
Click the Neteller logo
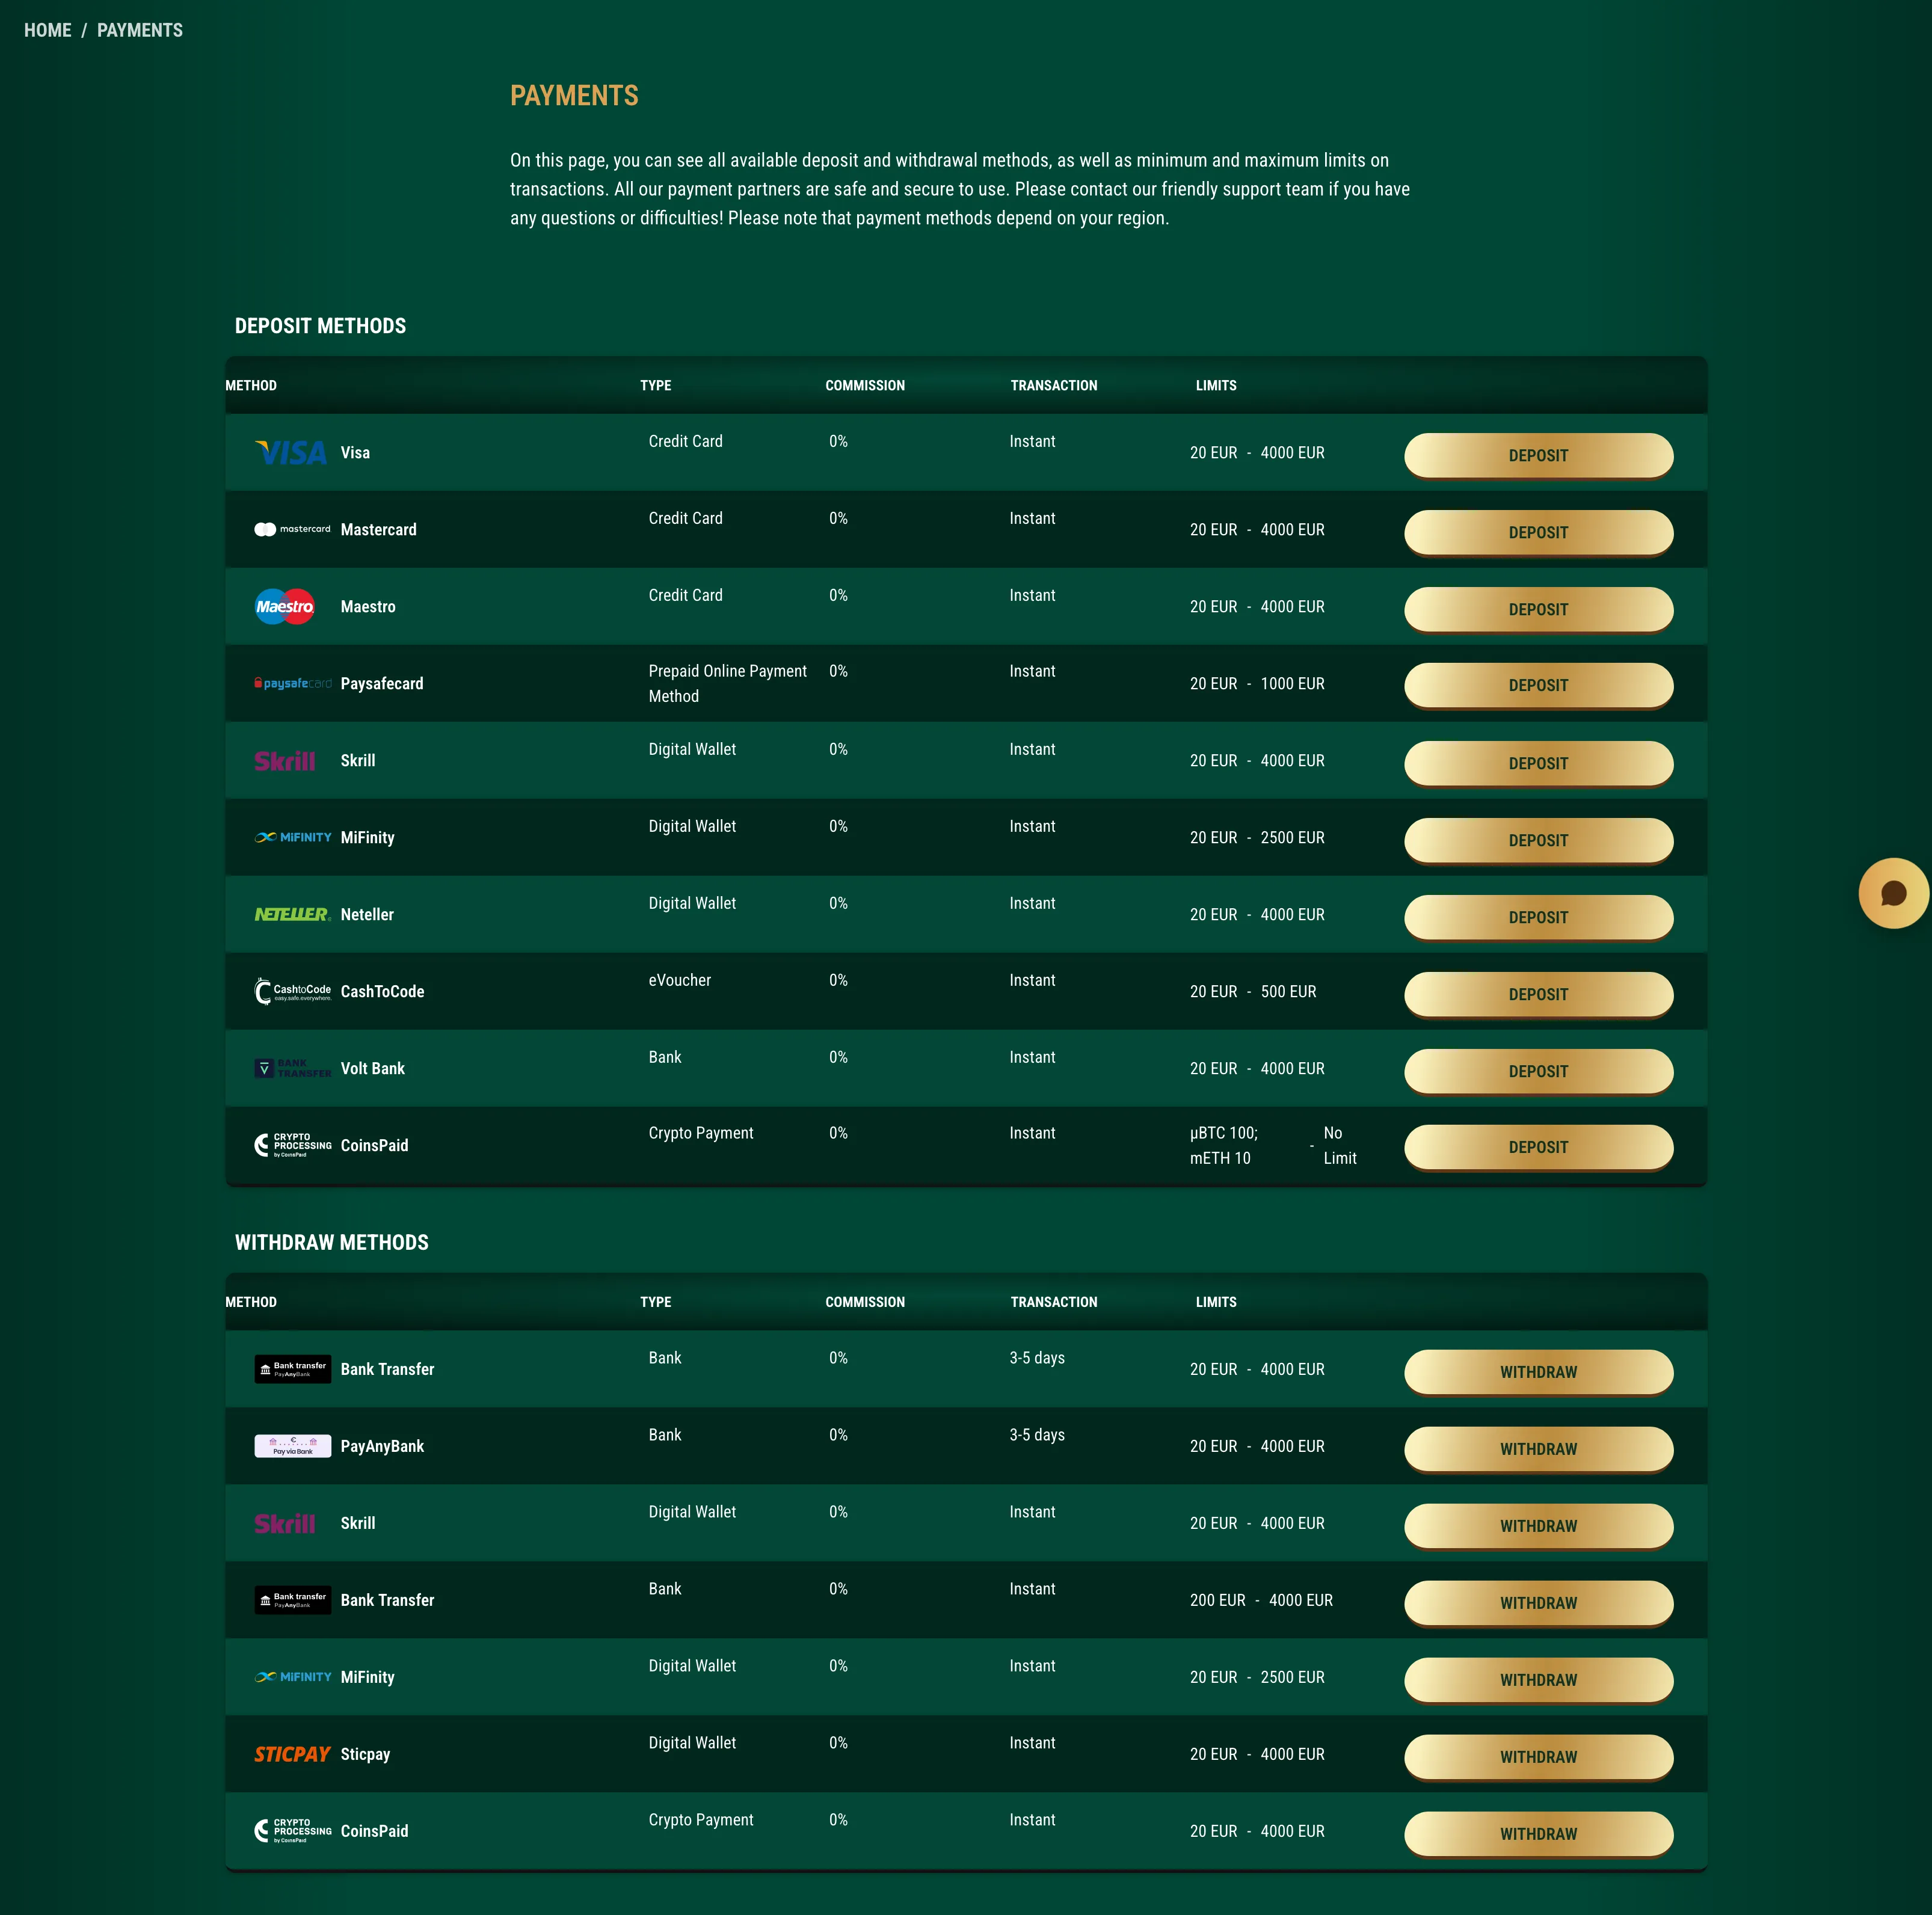[x=292, y=914]
